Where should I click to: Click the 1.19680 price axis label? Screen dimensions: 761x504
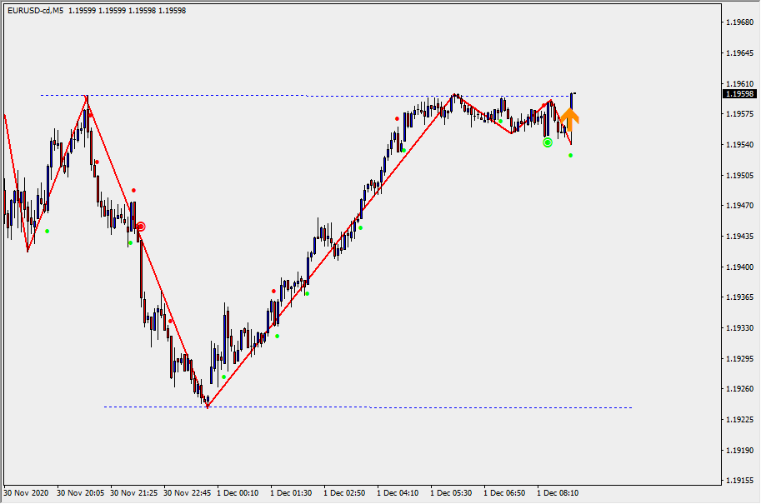(739, 22)
